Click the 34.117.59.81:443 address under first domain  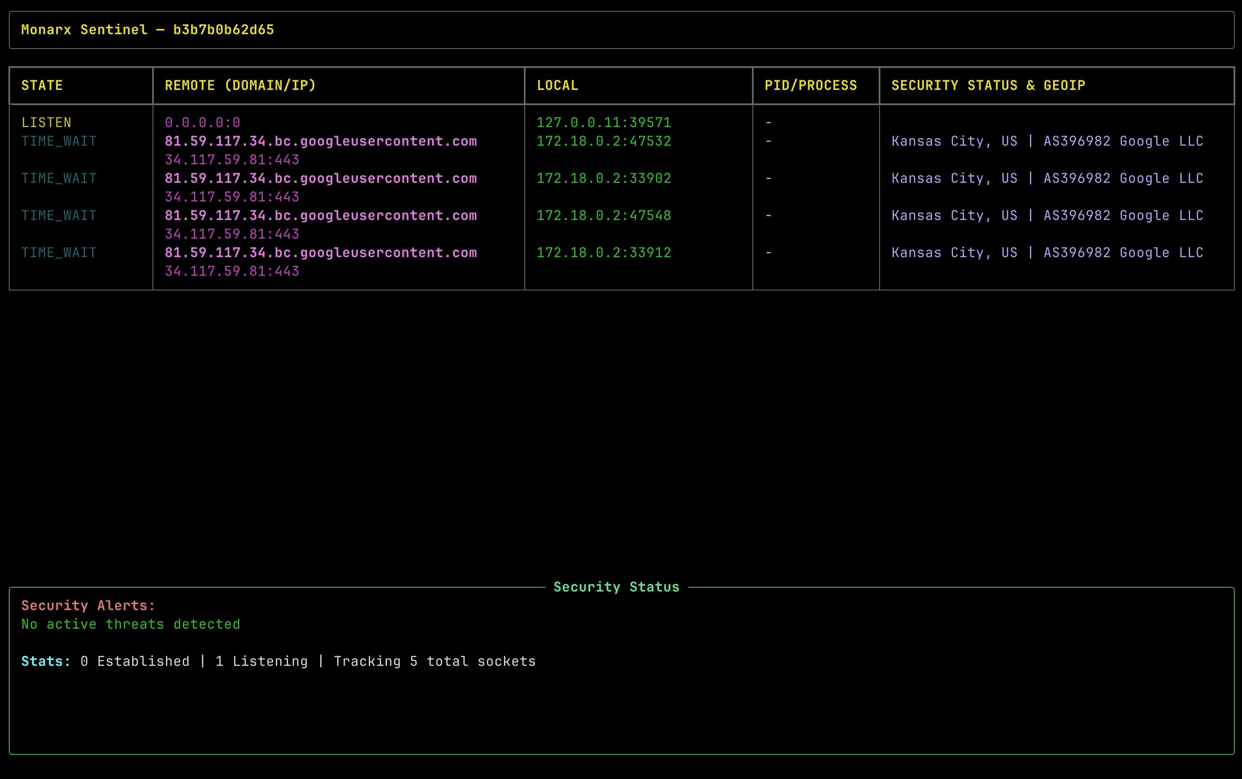tap(232, 159)
